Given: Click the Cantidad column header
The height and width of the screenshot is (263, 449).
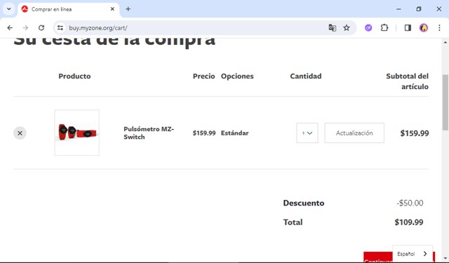Looking at the screenshot, I should [306, 76].
